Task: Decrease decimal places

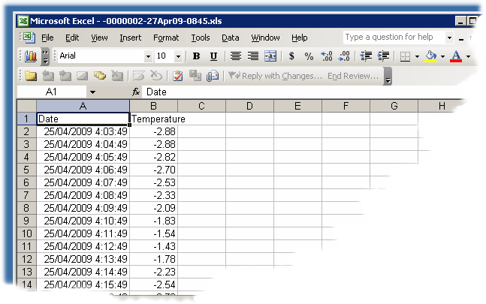Action: point(344,56)
